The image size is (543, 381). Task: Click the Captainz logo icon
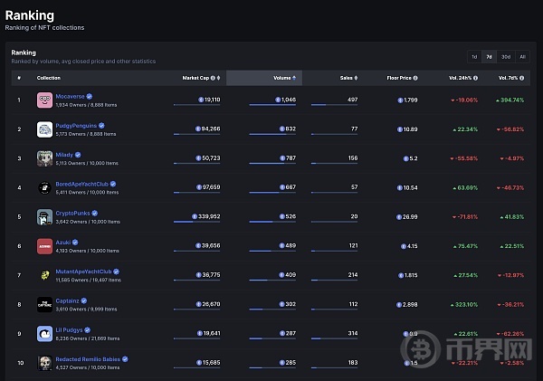tap(44, 304)
